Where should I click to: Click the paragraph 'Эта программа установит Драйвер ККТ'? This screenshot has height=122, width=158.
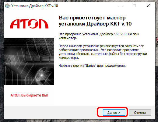pyautogui.click(x=99, y=36)
